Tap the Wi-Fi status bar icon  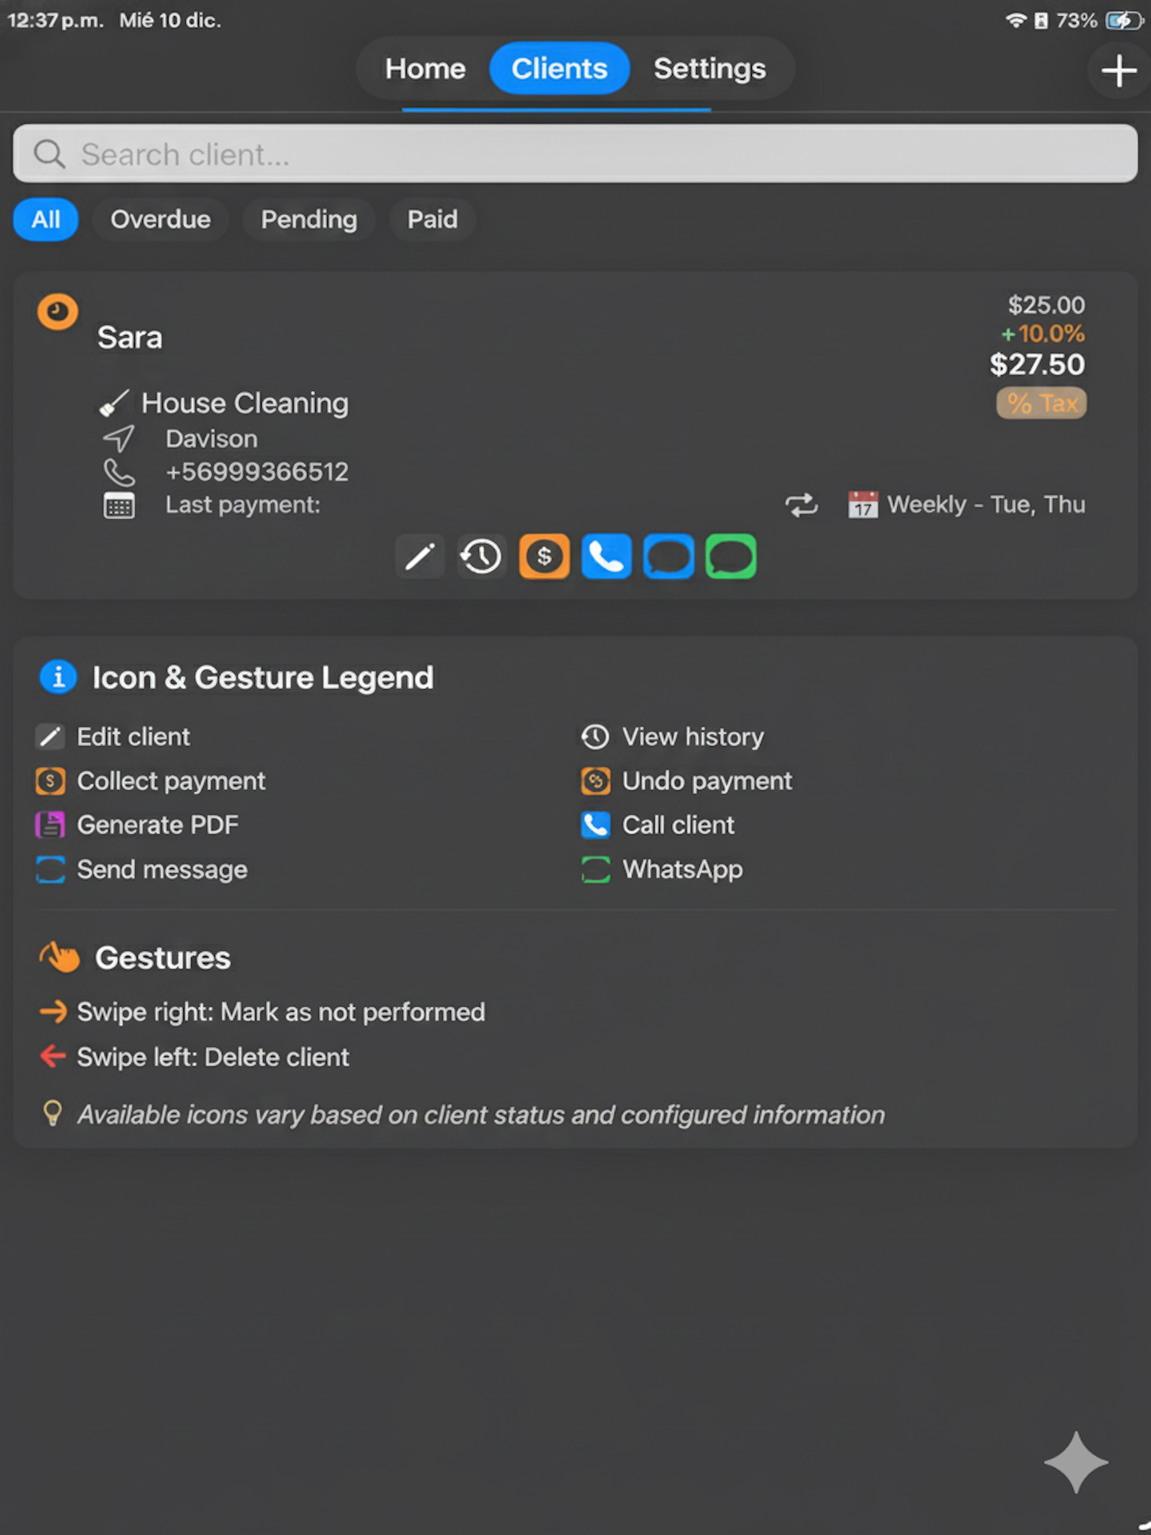click(x=1015, y=20)
